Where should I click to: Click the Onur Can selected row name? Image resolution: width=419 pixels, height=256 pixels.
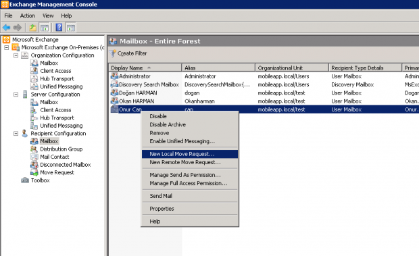[130, 109]
